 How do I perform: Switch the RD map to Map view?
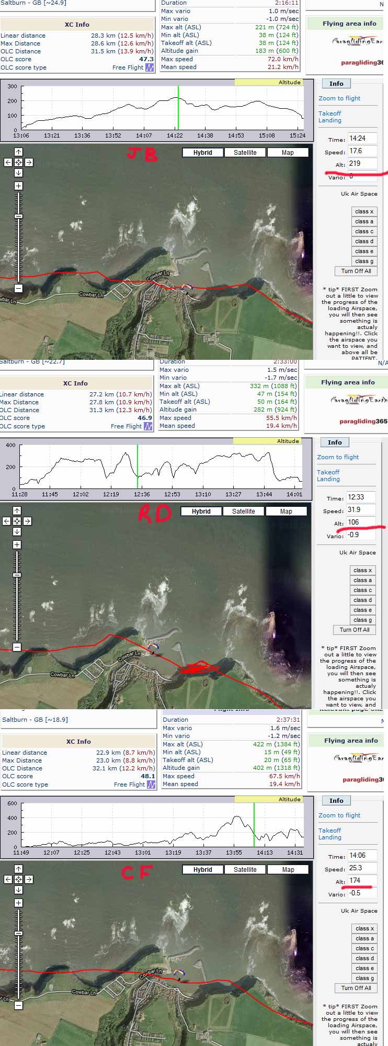(286, 511)
